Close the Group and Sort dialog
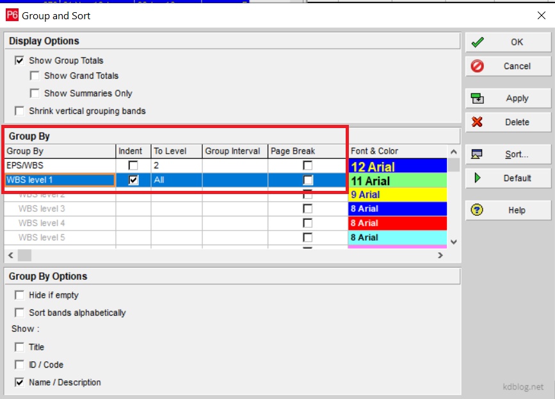555x399 pixels. pyautogui.click(x=541, y=15)
